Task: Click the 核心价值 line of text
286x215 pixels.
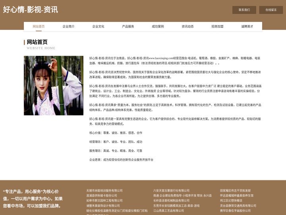Action: [116, 133]
